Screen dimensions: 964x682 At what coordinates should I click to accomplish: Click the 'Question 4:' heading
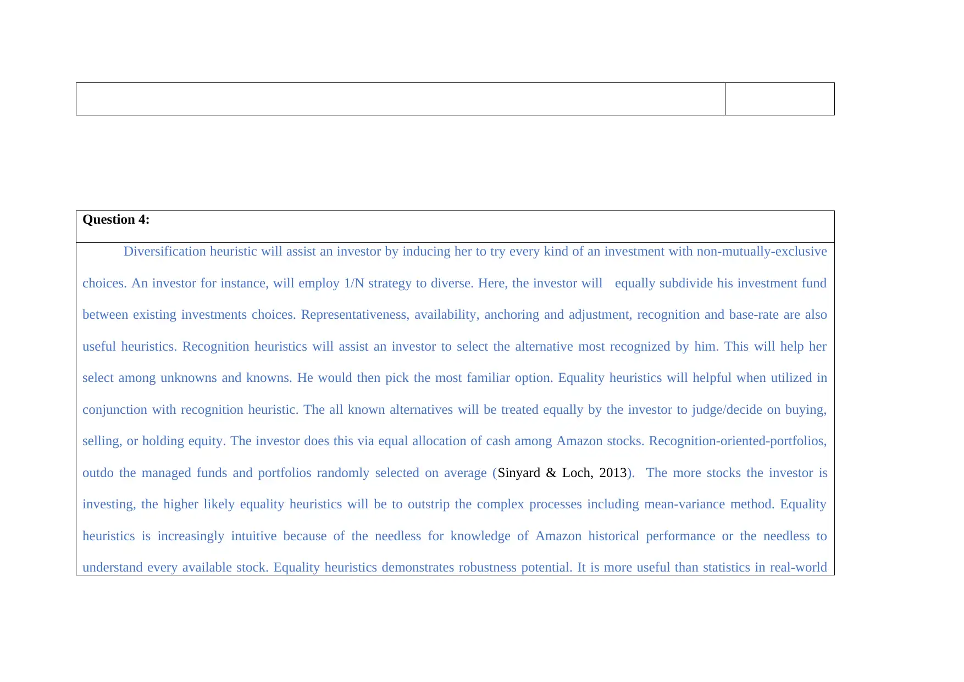pos(116,220)
